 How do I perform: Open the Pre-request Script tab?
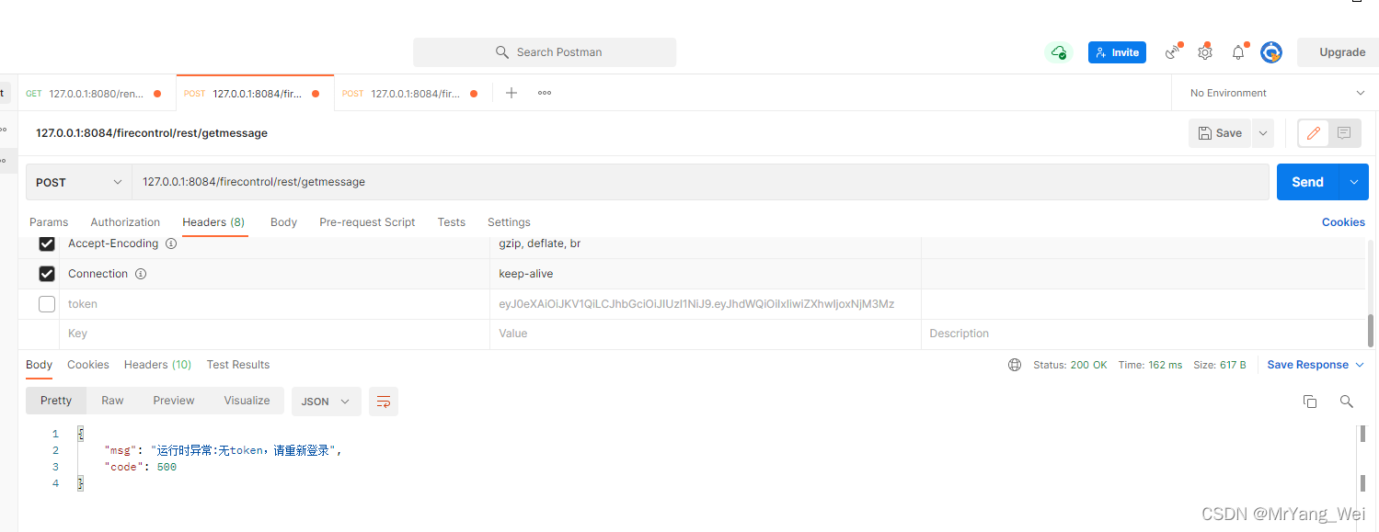click(x=367, y=222)
